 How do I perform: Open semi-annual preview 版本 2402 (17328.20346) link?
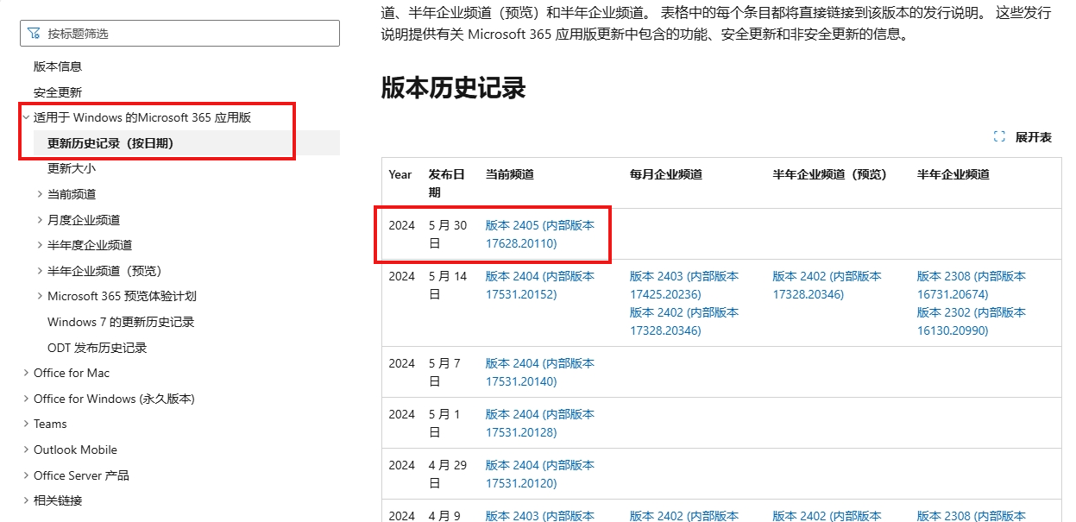[x=827, y=286]
